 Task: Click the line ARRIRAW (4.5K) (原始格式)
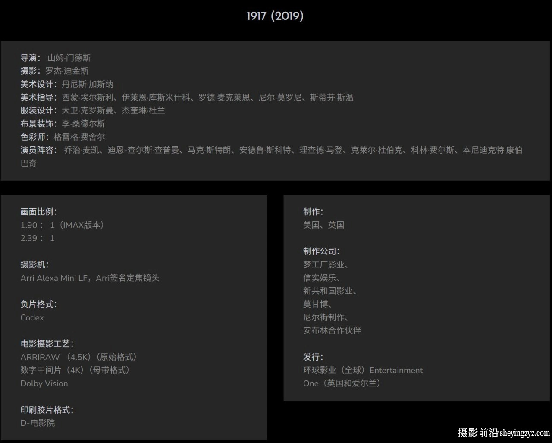(x=79, y=357)
